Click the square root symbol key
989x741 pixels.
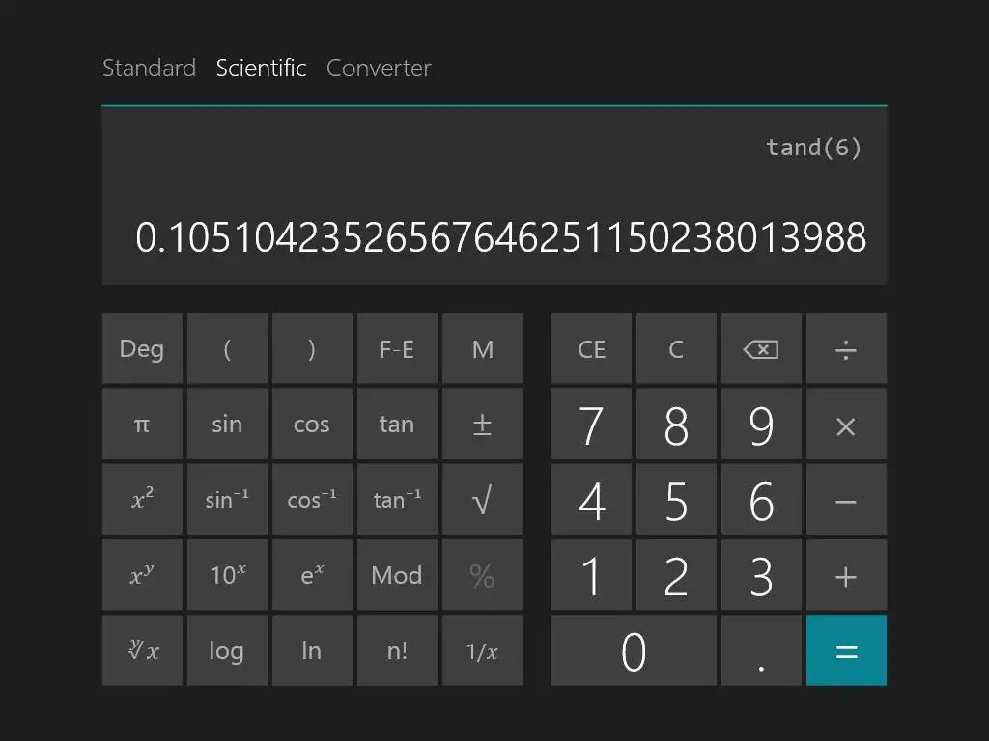[x=482, y=500]
